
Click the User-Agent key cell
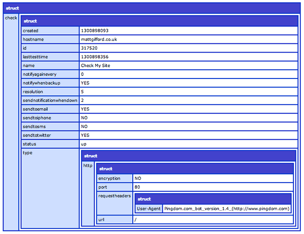(149, 209)
